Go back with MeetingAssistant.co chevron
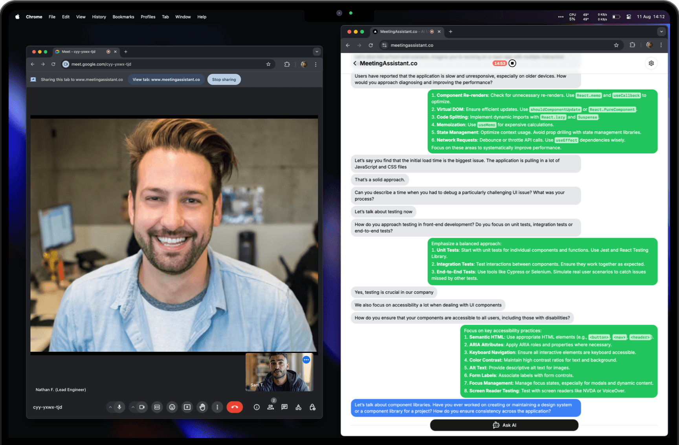Screen dimensions: 679x445 355,63
